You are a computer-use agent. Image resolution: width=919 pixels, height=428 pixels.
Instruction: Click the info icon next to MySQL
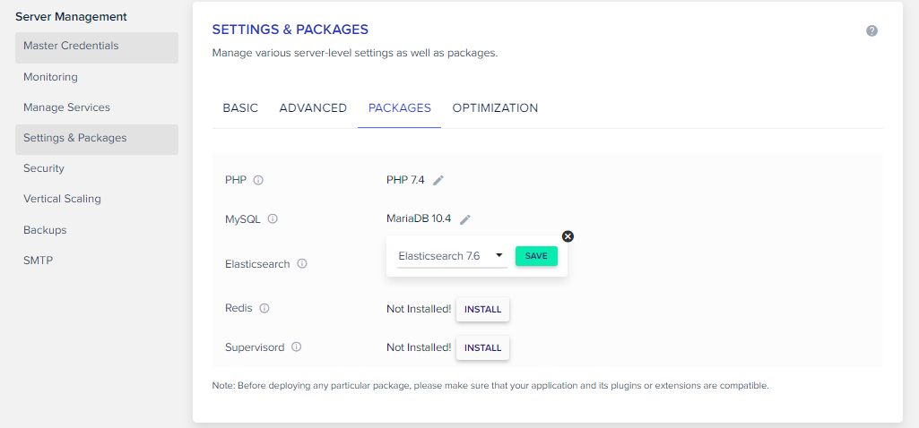tap(273, 219)
